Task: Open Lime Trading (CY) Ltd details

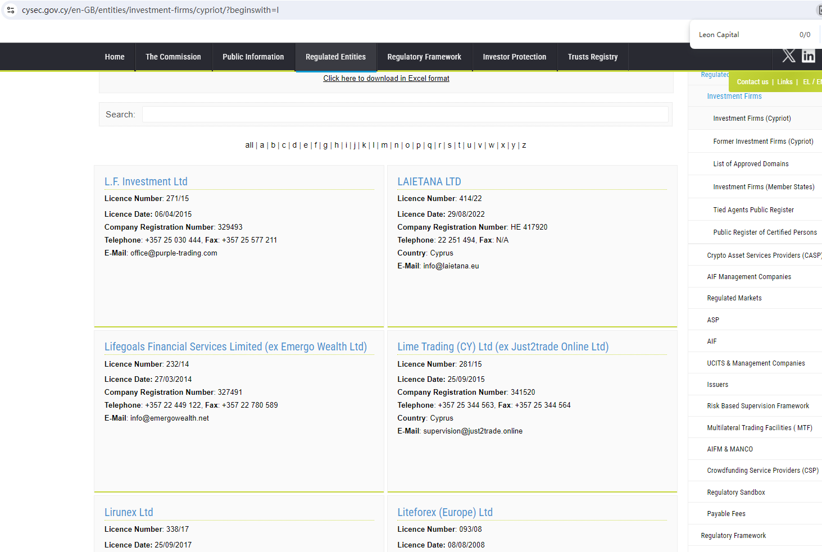Action: [x=502, y=347]
